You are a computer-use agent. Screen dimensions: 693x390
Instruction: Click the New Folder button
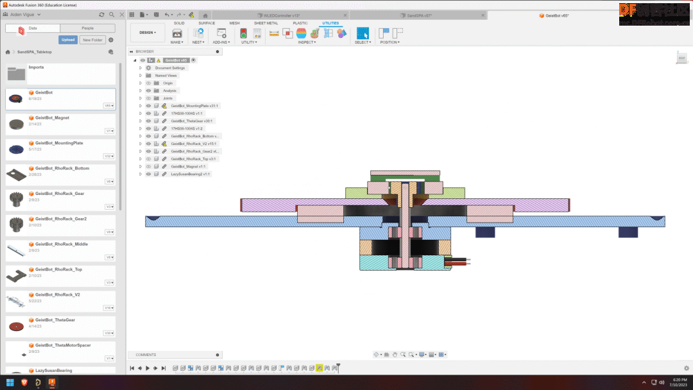coord(93,40)
